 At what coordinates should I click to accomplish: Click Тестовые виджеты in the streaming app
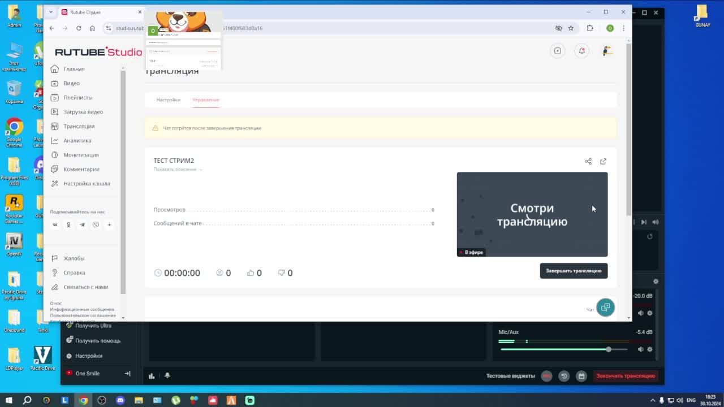(510, 376)
